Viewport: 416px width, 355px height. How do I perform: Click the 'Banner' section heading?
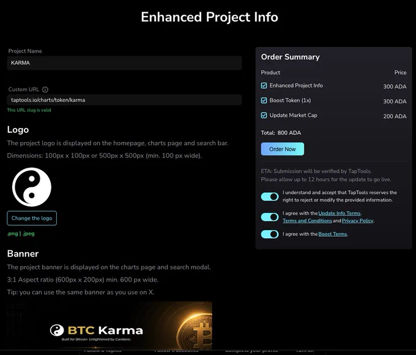pyautogui.click(x=23, y=253)
